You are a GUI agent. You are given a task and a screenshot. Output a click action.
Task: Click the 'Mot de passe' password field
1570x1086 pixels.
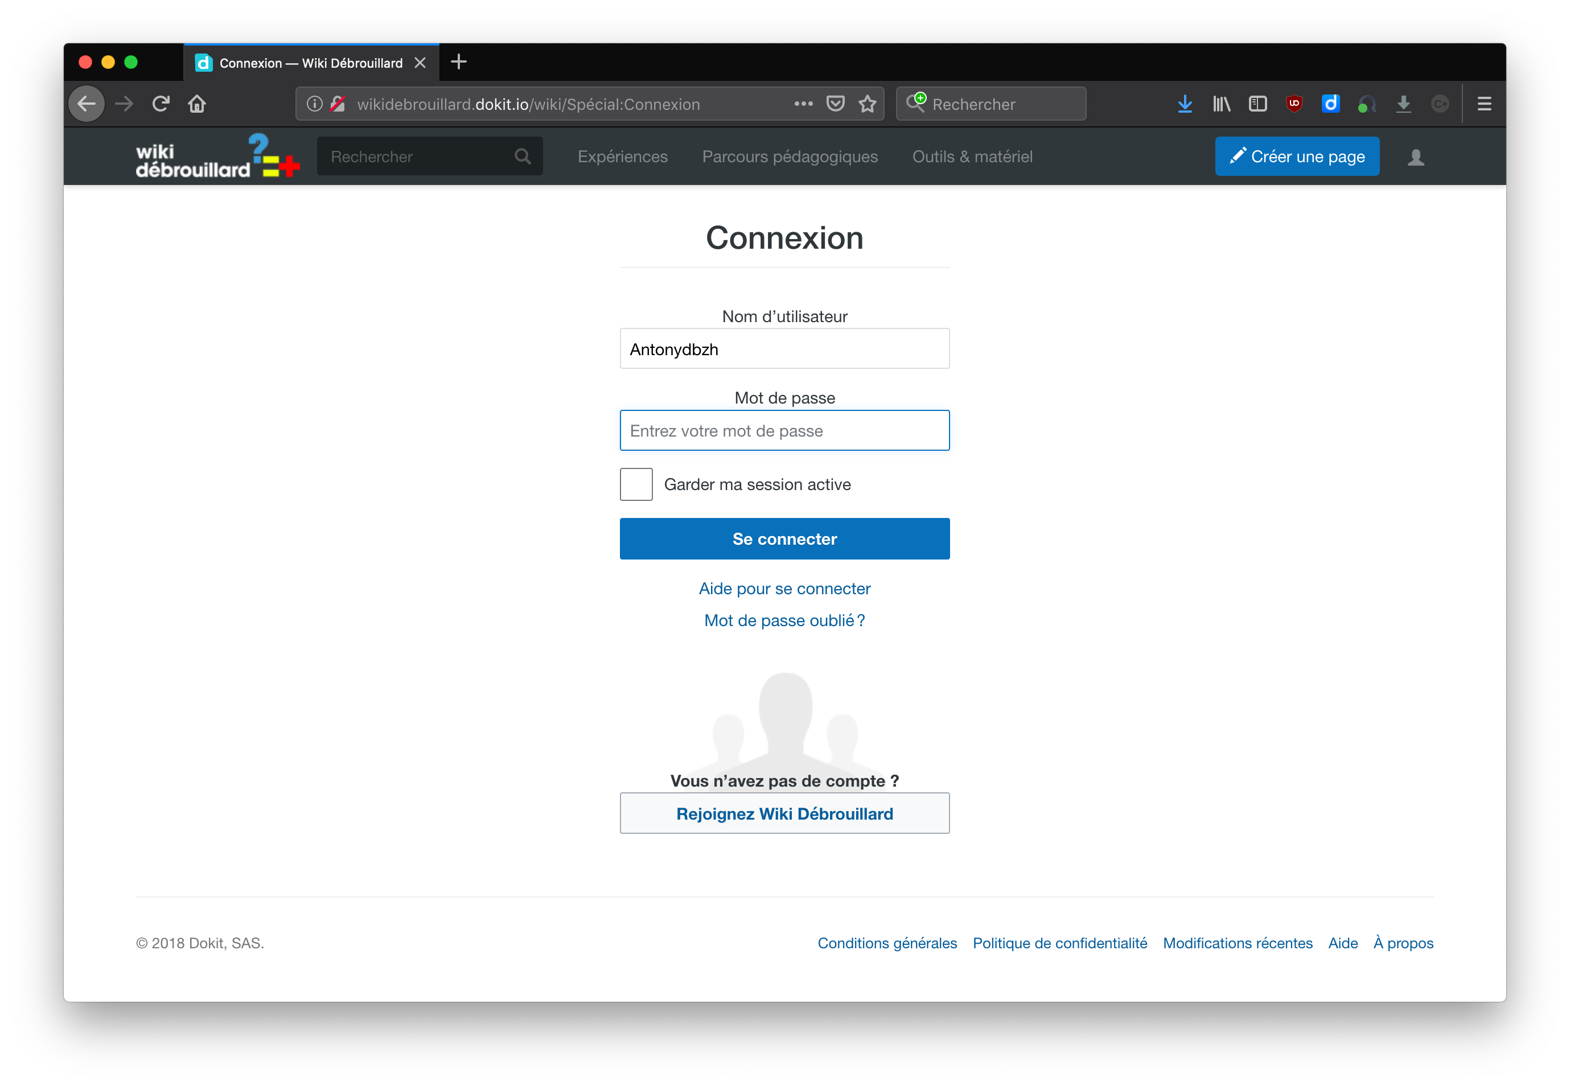coord(784,431)
